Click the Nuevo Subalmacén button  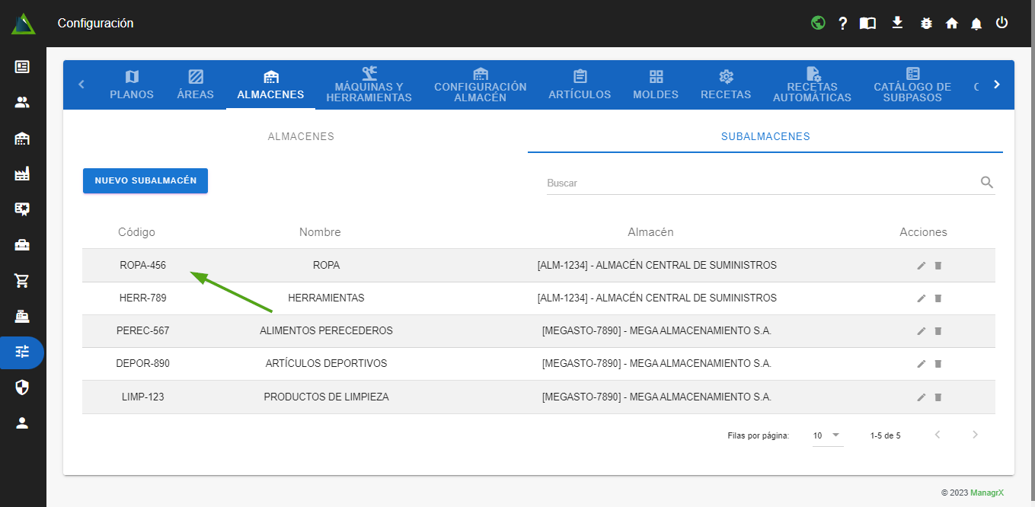pos(145,181)
